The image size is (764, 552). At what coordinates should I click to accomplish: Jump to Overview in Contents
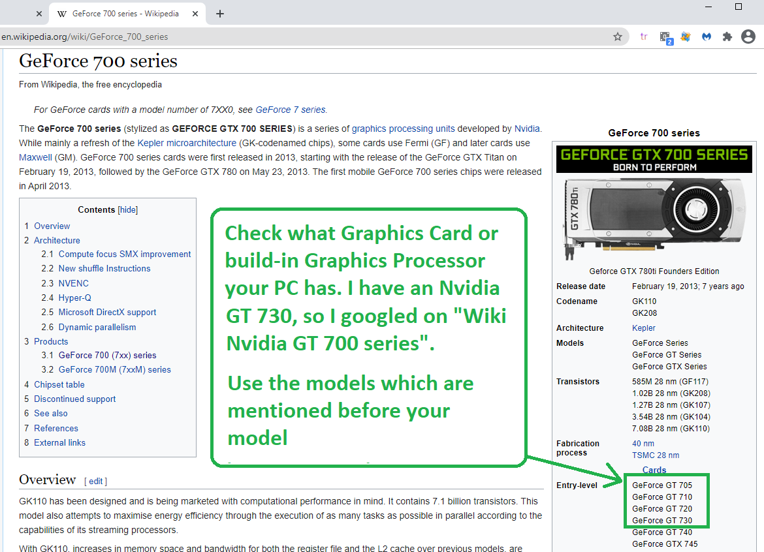(52, 226)
